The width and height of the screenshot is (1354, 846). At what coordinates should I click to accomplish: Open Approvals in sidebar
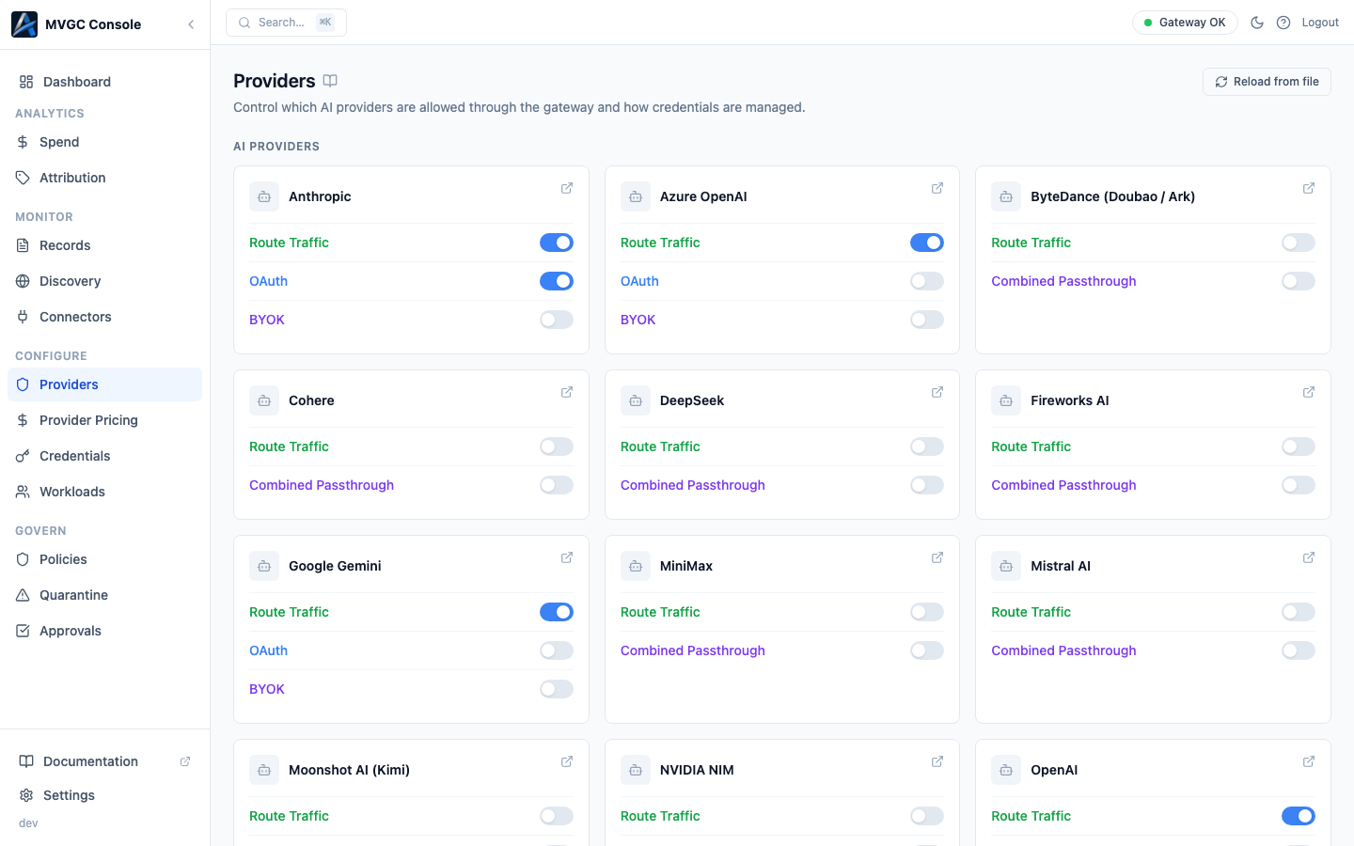[x=104, y=631]
